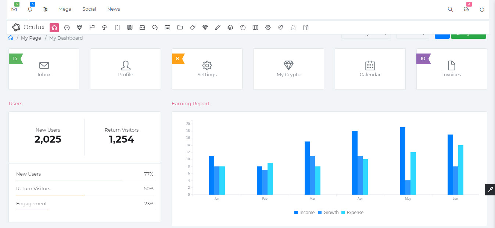The width and height of the screenshot is (495, 228).
Task: Click the Return Visitors value 1,254
Action: 122,139
